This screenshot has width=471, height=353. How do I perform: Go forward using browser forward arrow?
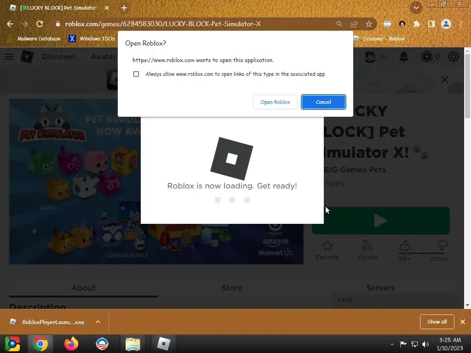pos(25,24)
